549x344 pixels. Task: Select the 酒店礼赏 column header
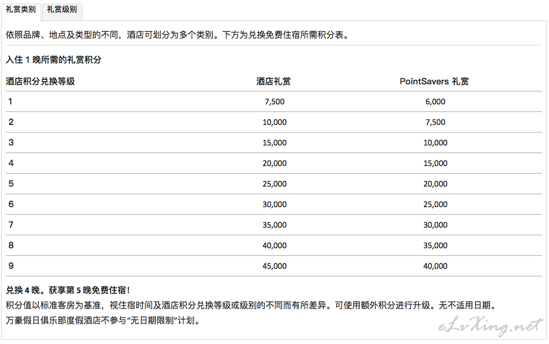point(273,81)
